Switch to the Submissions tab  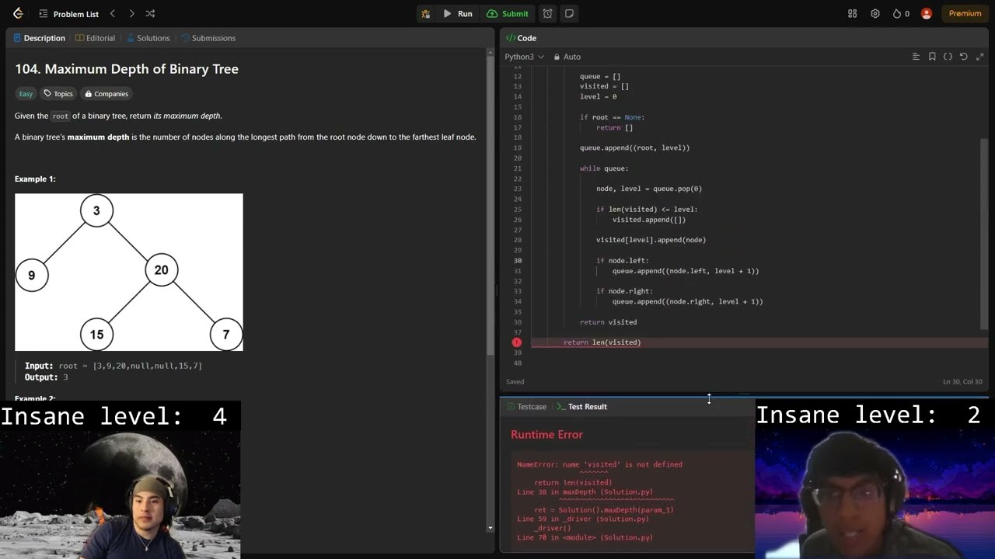coord(208,38)
